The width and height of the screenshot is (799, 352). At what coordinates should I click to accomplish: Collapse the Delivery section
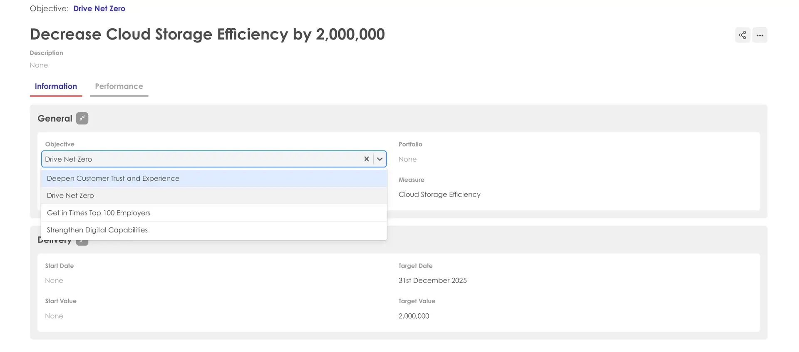tap(82, 242)
